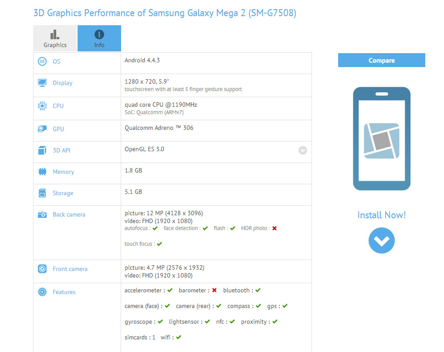Click the OpenGL ES 3.0 value
This screenshot has width=444, height=352.
(x=144, y=149)
